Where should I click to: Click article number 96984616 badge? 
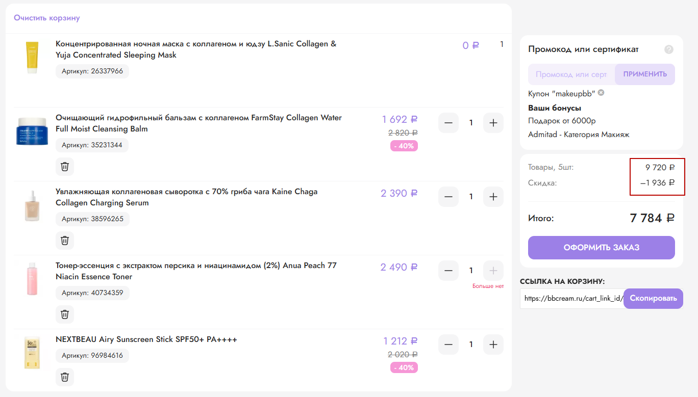coord(92,356)
